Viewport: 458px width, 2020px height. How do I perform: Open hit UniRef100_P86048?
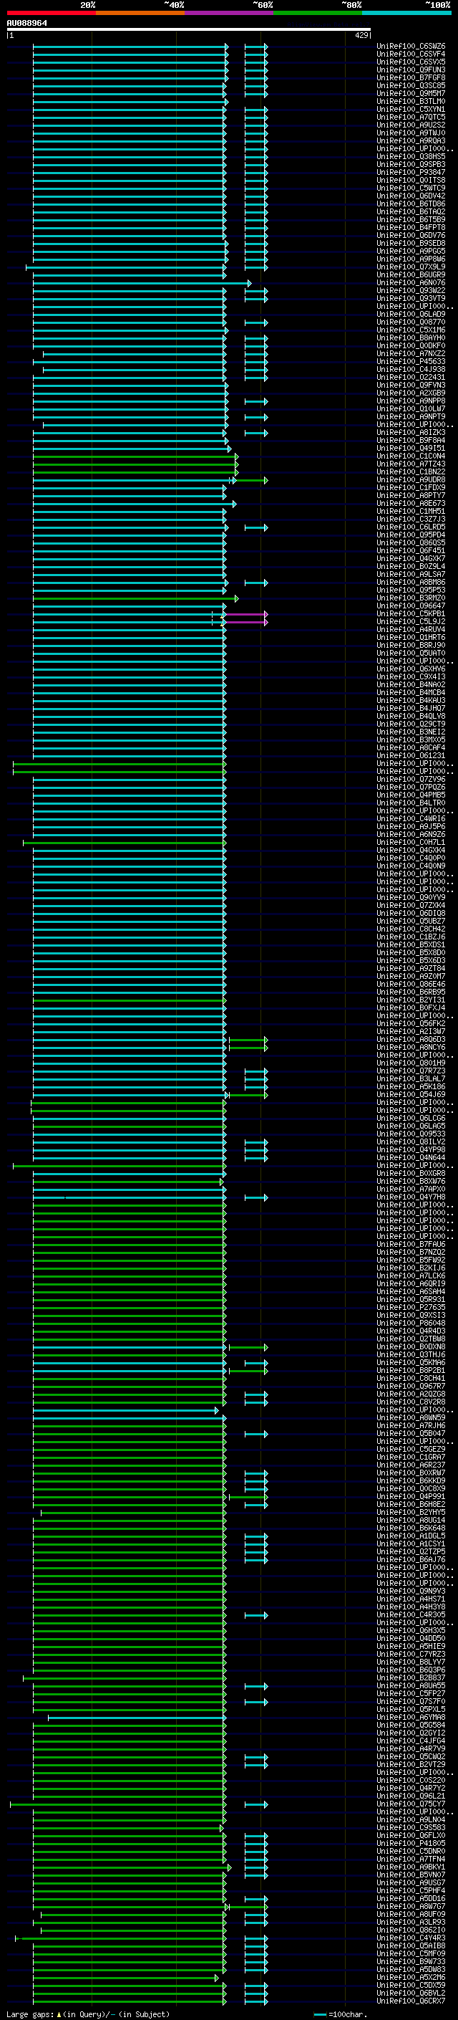click(411, 1323)
